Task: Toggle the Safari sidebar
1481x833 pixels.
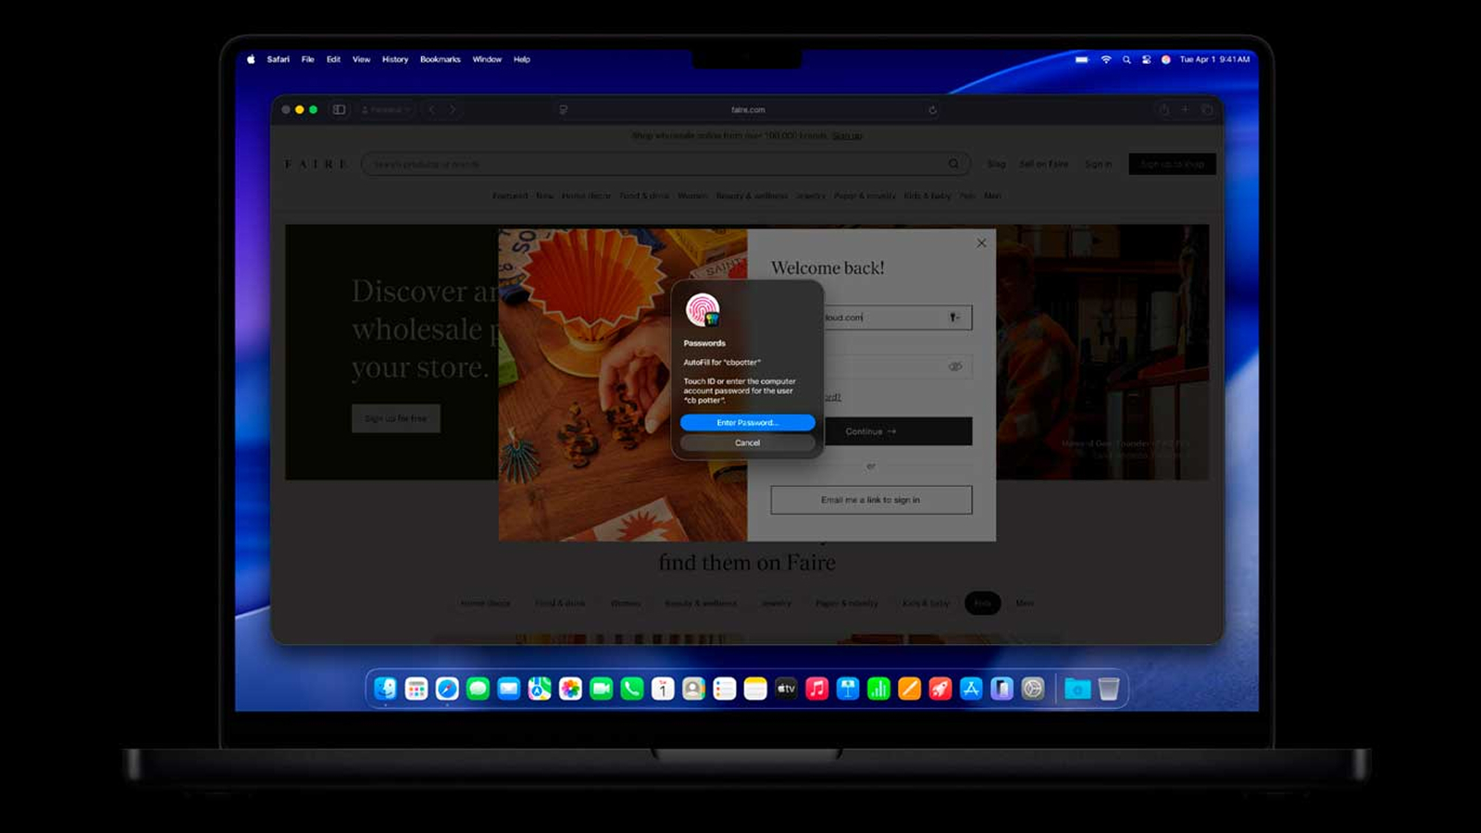Action: tap(340, 109)
